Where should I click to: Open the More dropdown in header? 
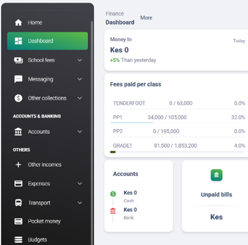point(148,17)
